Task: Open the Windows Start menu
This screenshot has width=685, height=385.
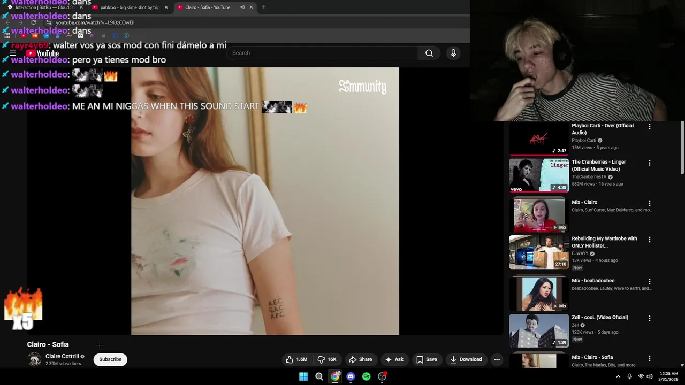Action: (303, 376)
